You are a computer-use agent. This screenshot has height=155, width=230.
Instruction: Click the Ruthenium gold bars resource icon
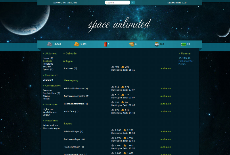coord(76,44)
